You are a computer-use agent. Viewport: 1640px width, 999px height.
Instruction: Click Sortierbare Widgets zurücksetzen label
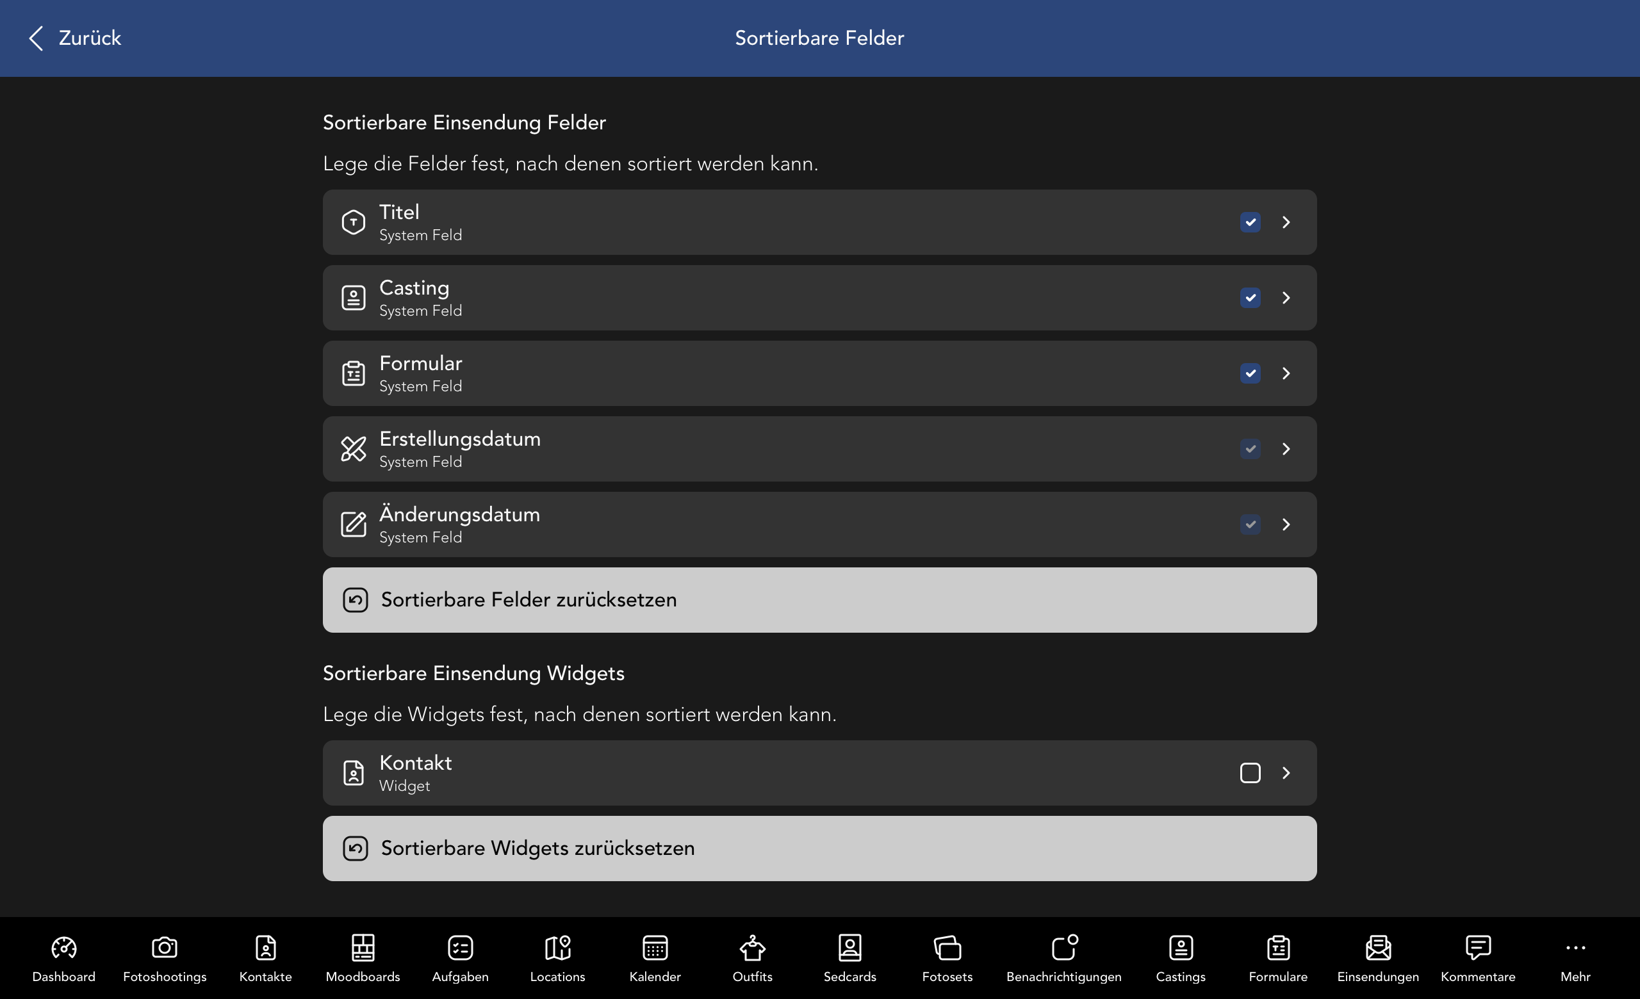coord(537,849)
